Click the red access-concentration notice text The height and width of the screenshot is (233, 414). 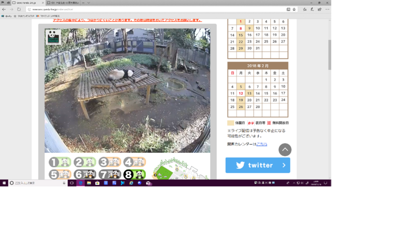[x=127, y=20]
